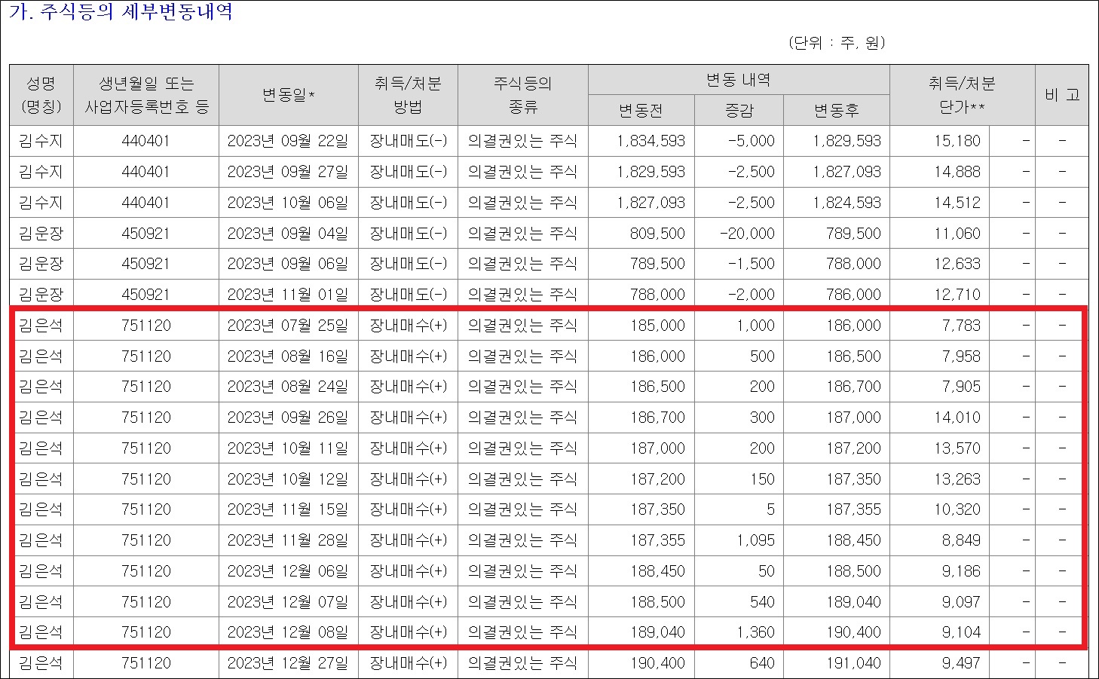This screenshot has width=1099, height=679.
Task: Click the after-change value 191,040
Action: (853, 663)
